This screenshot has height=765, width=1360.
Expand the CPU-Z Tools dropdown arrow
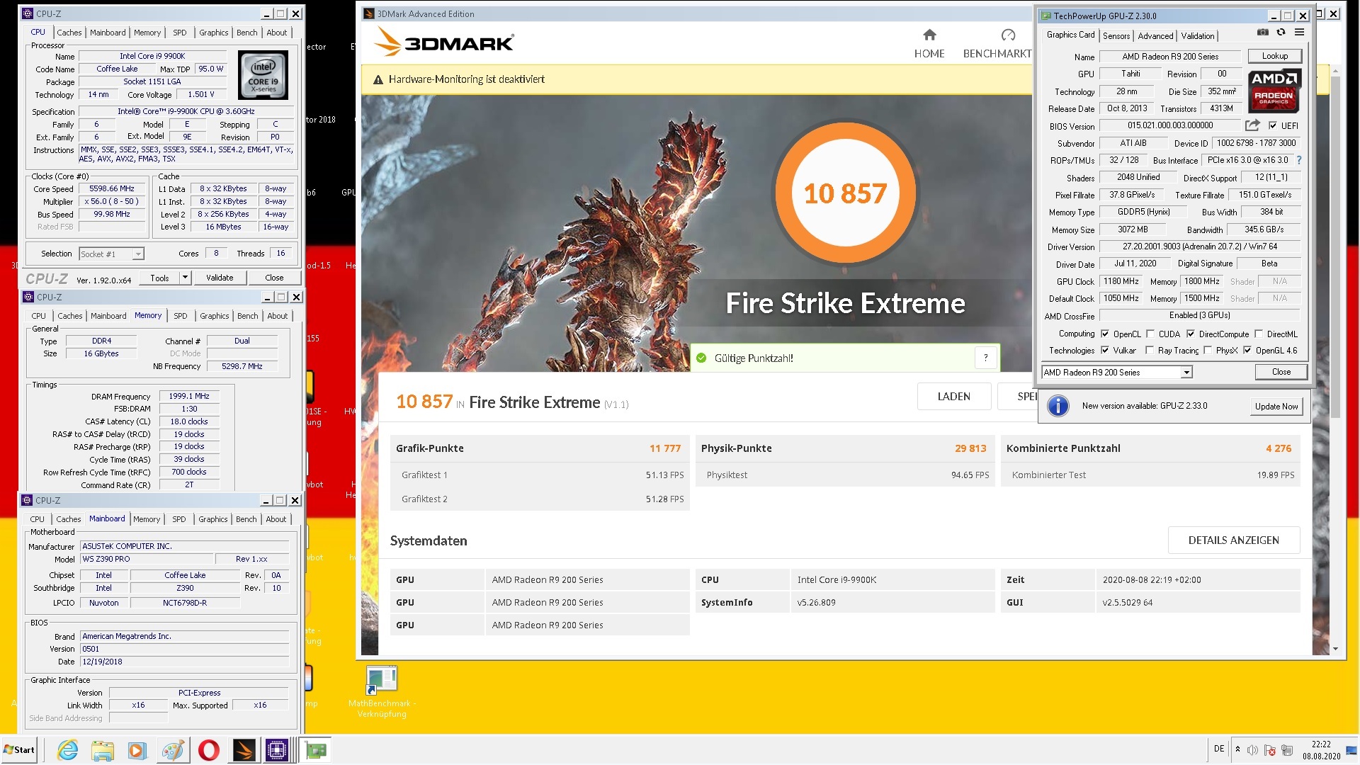[185, 278]
